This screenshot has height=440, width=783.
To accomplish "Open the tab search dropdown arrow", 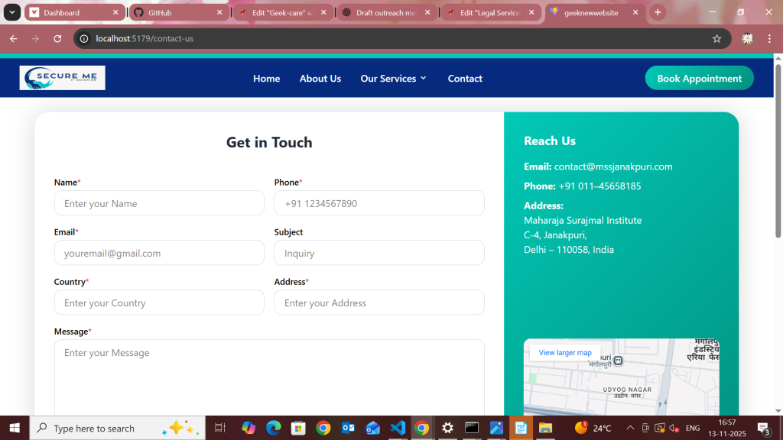I will pyautogui.click(x=13, y=13).
